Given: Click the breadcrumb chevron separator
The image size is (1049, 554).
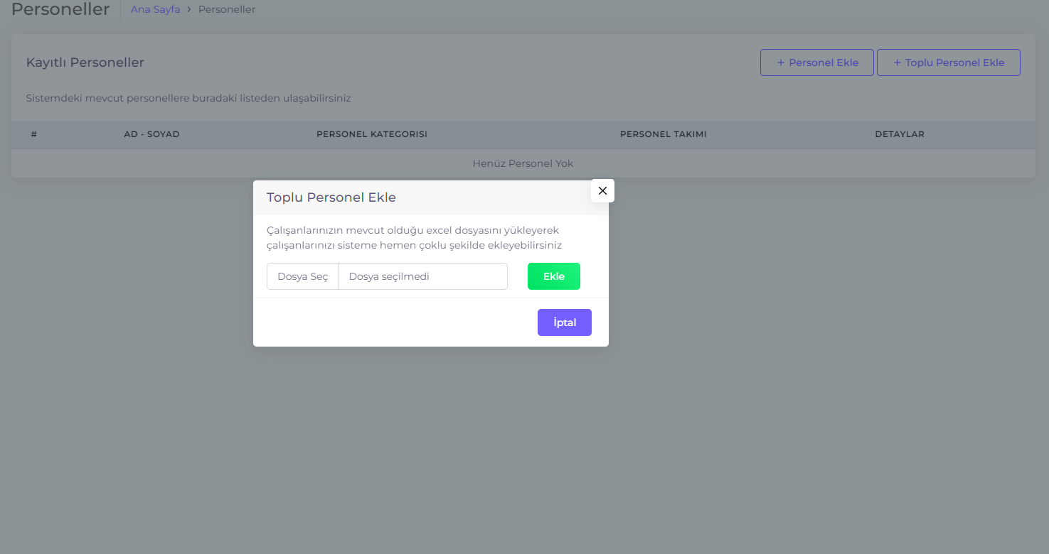Looking at the screenshot, I should [x=189, y=10].
